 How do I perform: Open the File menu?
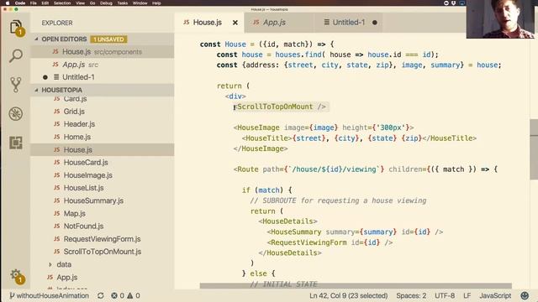click(x=34, y=3)
